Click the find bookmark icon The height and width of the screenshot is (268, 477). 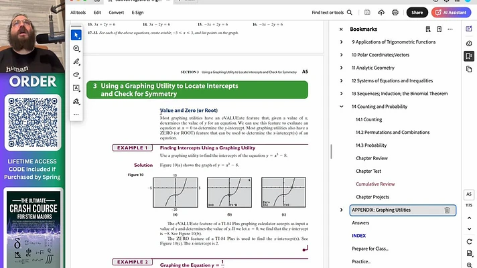(x=428, y=29)
